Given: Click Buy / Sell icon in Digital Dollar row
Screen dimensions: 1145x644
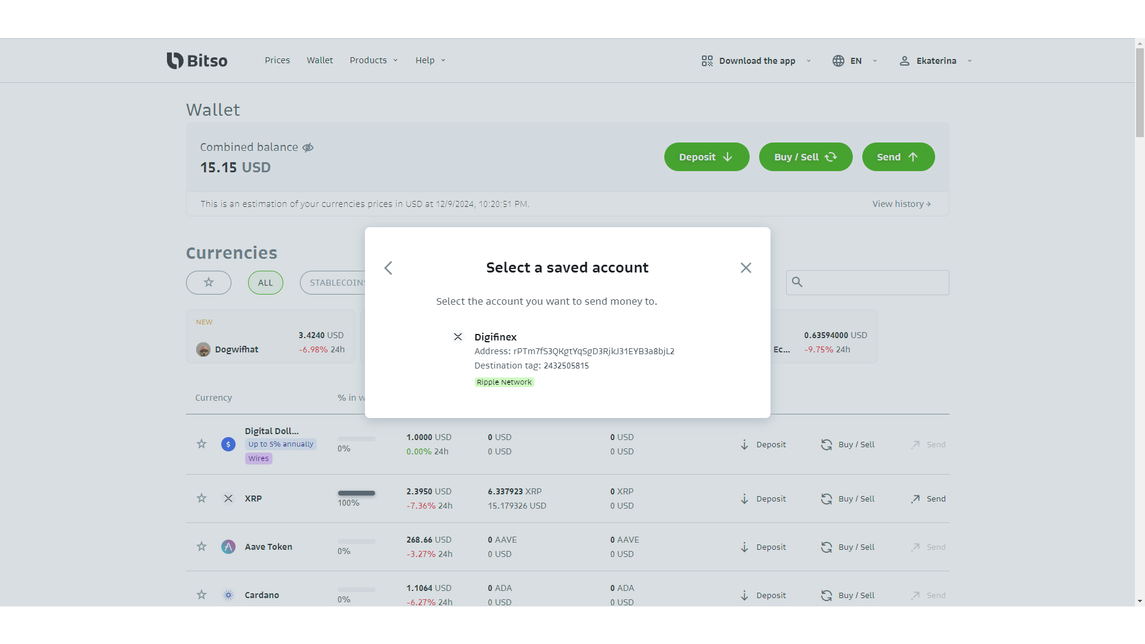Looking at the screenshot, I should coord(827,445).
